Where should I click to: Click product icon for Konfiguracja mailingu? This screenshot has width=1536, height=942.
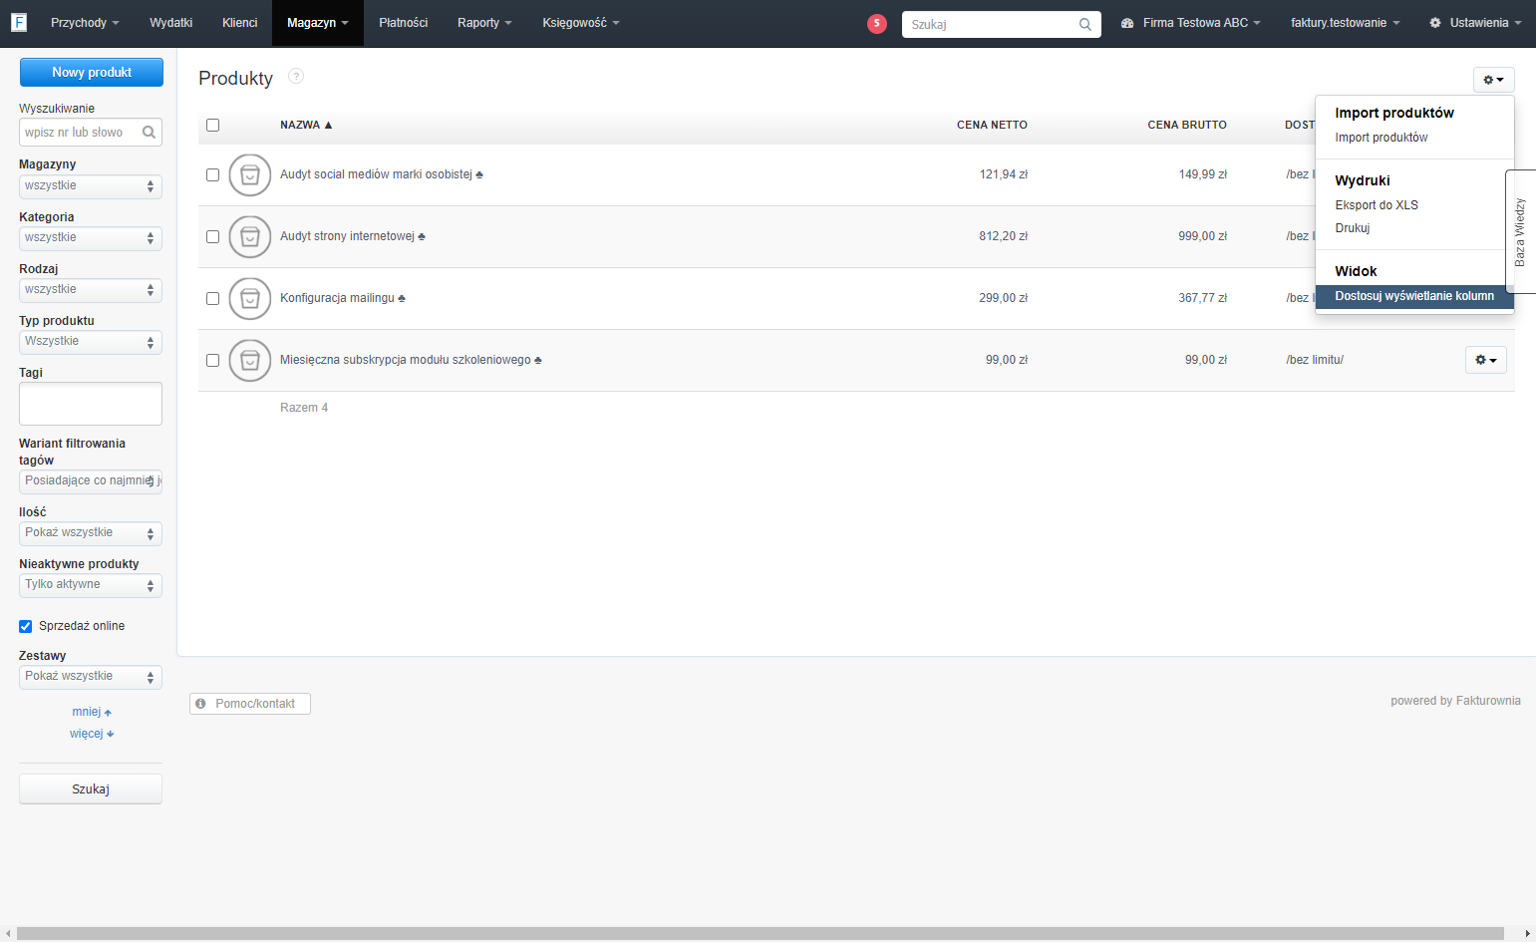(250, 299)
